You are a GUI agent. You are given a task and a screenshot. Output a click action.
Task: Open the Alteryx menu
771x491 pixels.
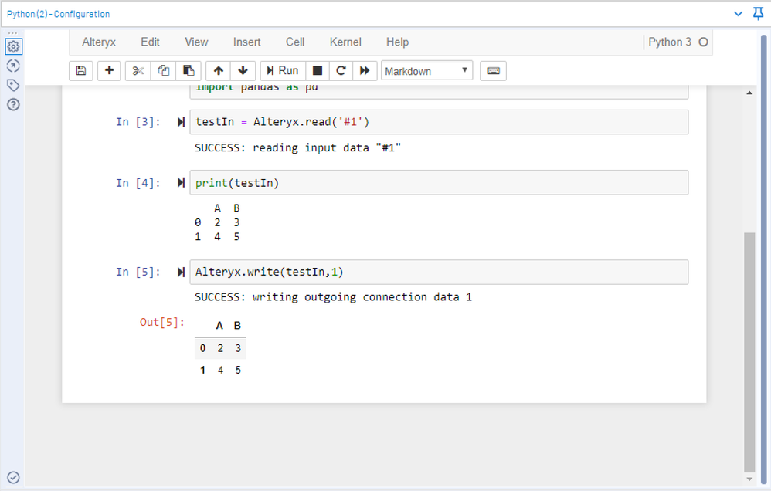99,42
